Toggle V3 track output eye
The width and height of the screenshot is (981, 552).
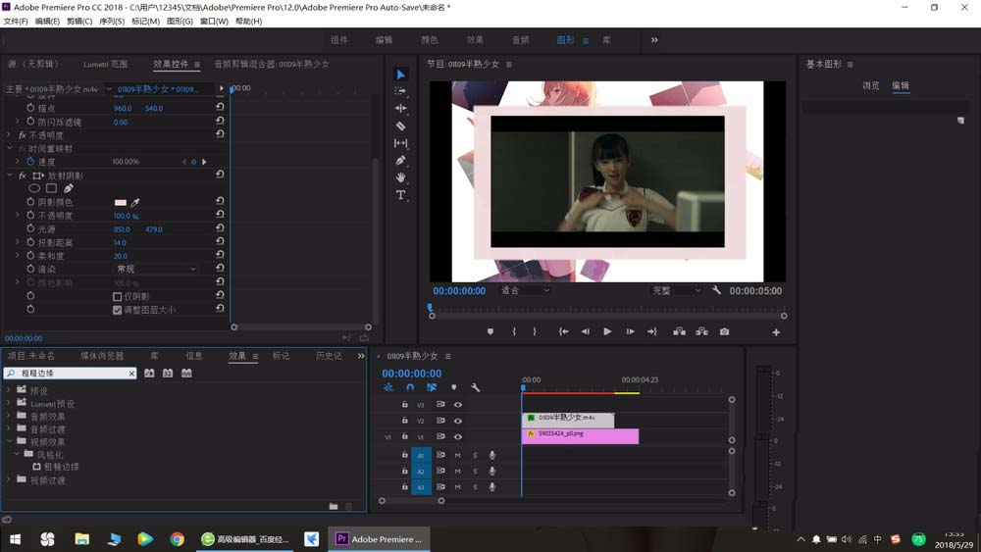[458, 405]
